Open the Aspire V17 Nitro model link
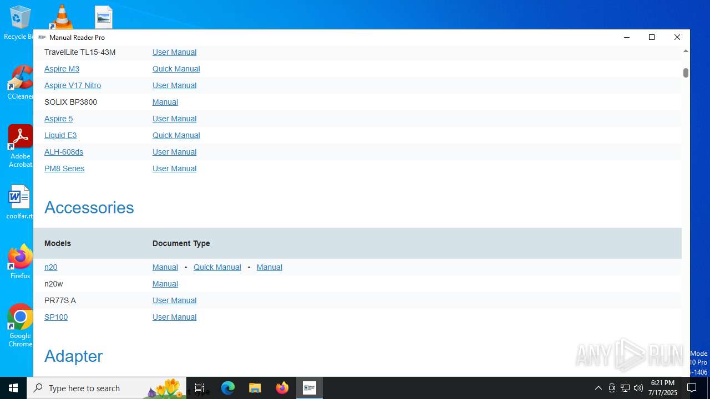Viewport: 710px width, 399px height. 73,85
